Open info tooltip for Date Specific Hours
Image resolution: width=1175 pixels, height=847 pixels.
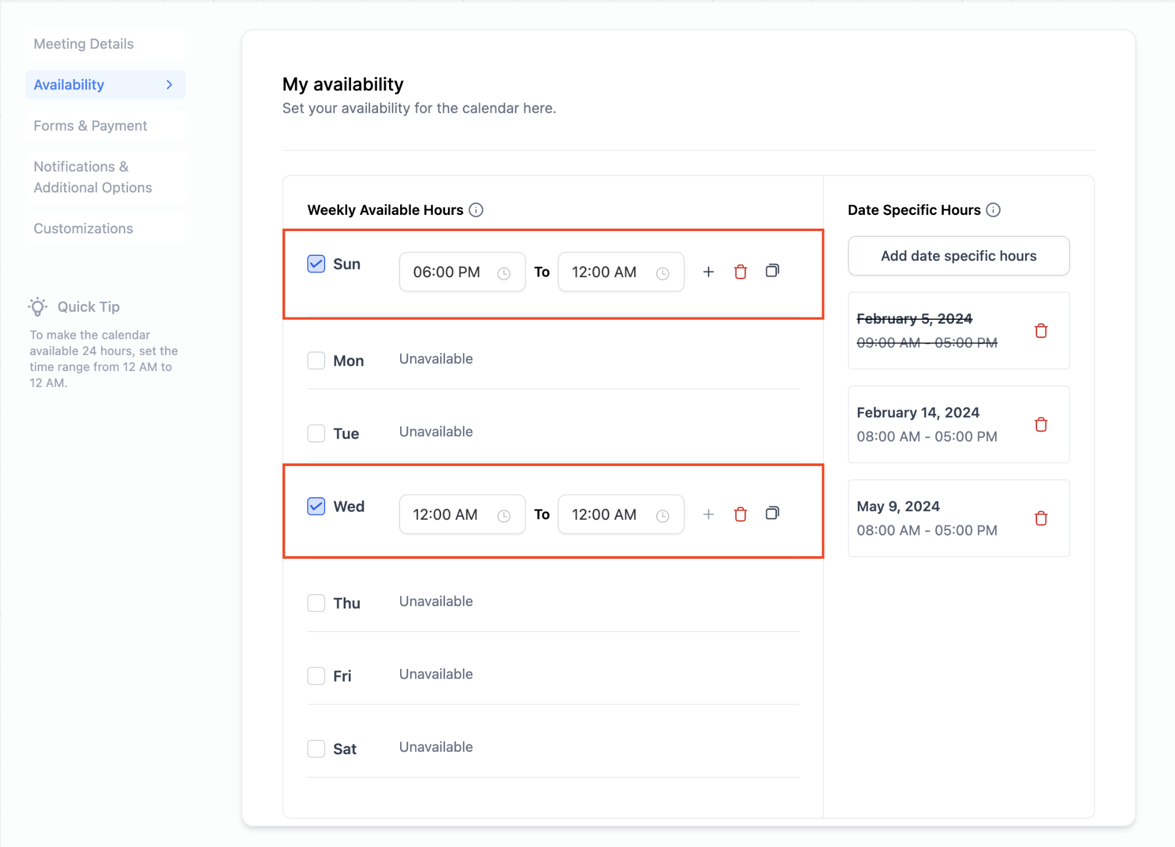point(993,210)
